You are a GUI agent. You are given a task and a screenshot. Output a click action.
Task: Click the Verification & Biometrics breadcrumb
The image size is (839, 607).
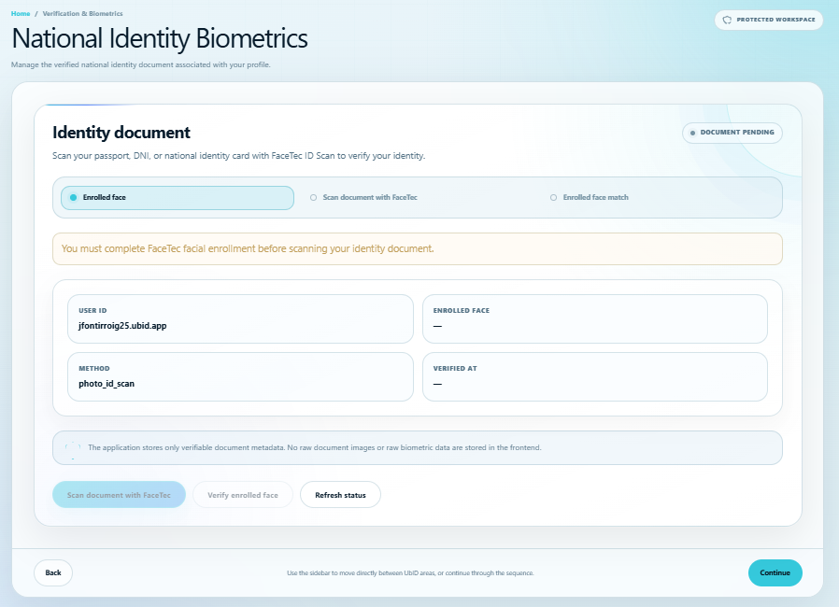[x=82, y=13]
